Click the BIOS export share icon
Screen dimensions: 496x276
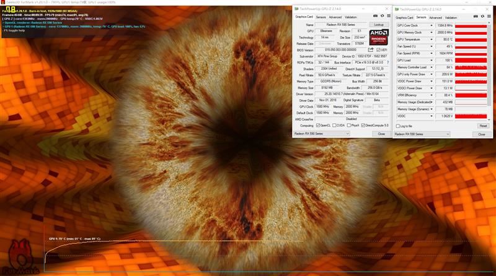click(371, 50)
